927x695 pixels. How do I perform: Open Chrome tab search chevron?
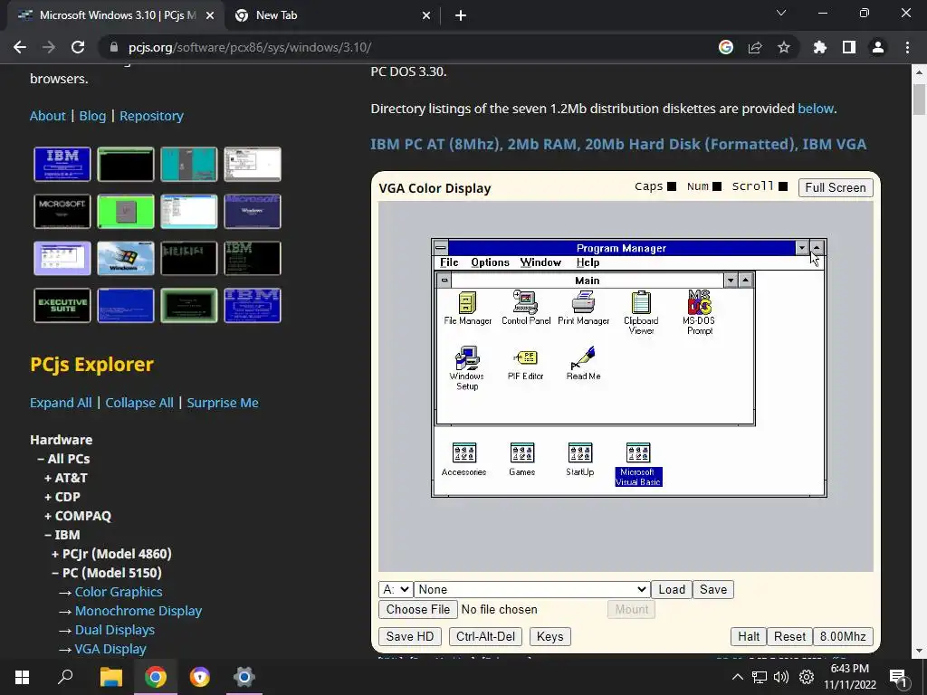[781, 13]
